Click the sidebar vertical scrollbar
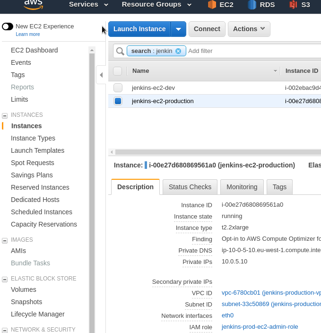 click(92, 193)
